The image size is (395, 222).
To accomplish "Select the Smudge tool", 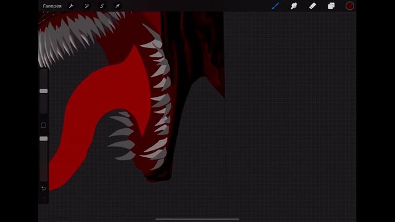I will (294, 6).
